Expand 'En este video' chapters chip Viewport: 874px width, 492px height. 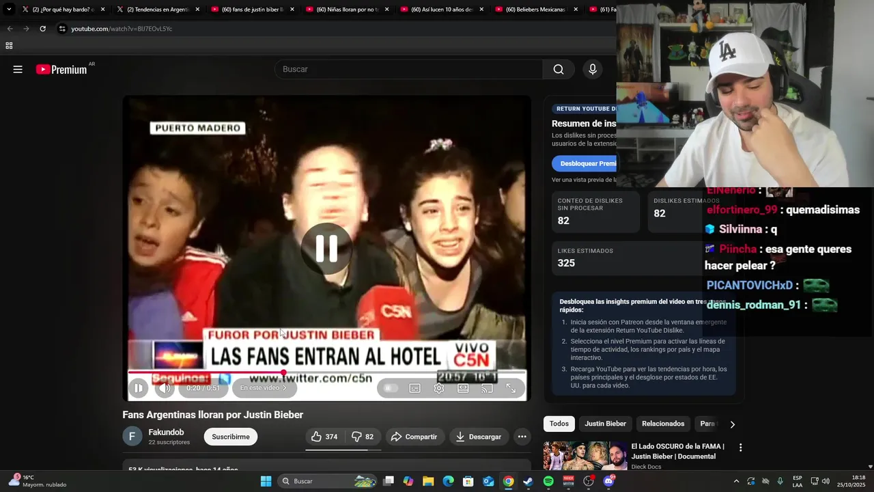(264, 388)
